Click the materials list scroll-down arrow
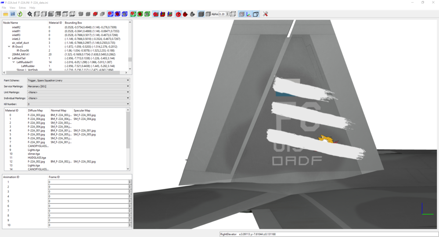Image resolution: width=439 pixels, height=237 pixels. point(128,169)
